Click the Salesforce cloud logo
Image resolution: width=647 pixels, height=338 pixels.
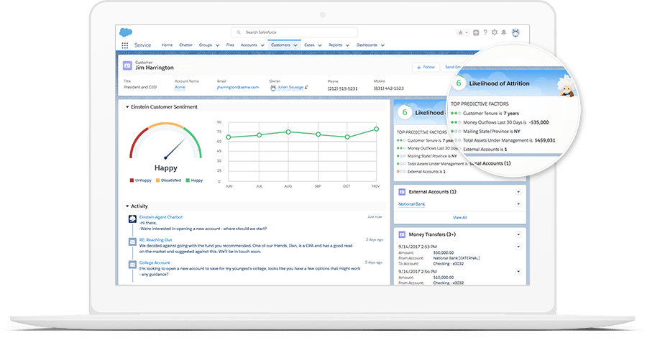(125, 32)
